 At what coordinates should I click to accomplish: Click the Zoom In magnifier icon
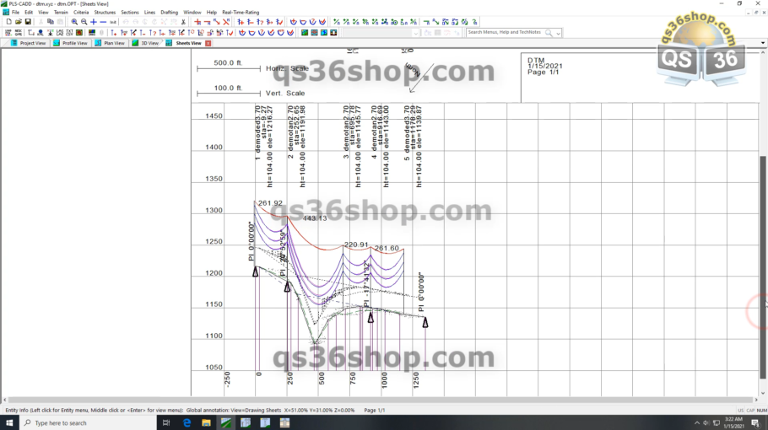tap(74, 22)
